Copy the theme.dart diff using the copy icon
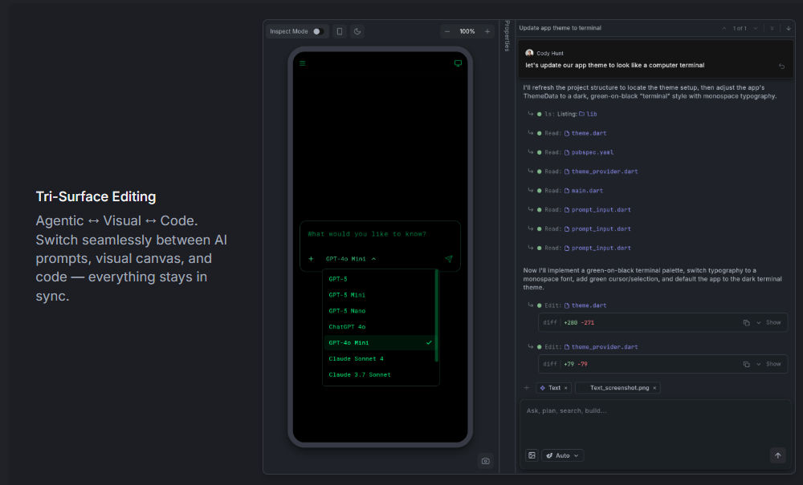The image size is (803, 485). (x=745, y=322)
